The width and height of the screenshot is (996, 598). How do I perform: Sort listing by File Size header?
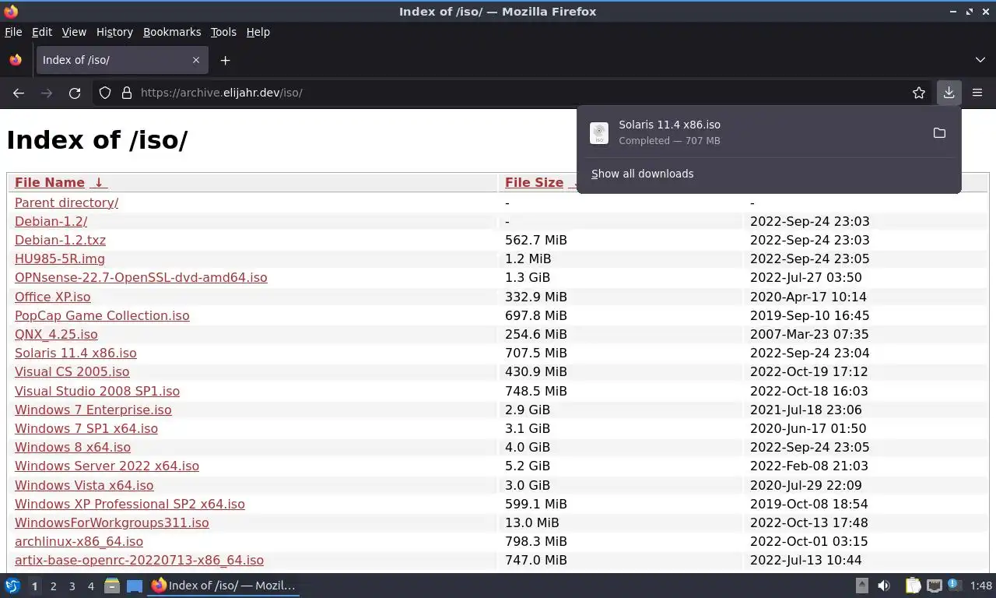(534, 182)
